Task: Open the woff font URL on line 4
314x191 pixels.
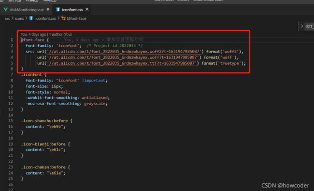Action: click(x=123, y=57)
